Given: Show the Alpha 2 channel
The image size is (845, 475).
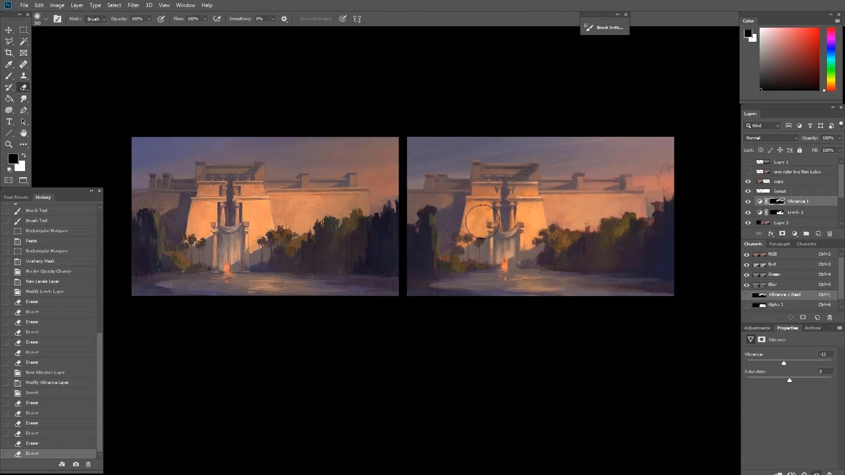Looking at the screenshot, I should point(746,305).
